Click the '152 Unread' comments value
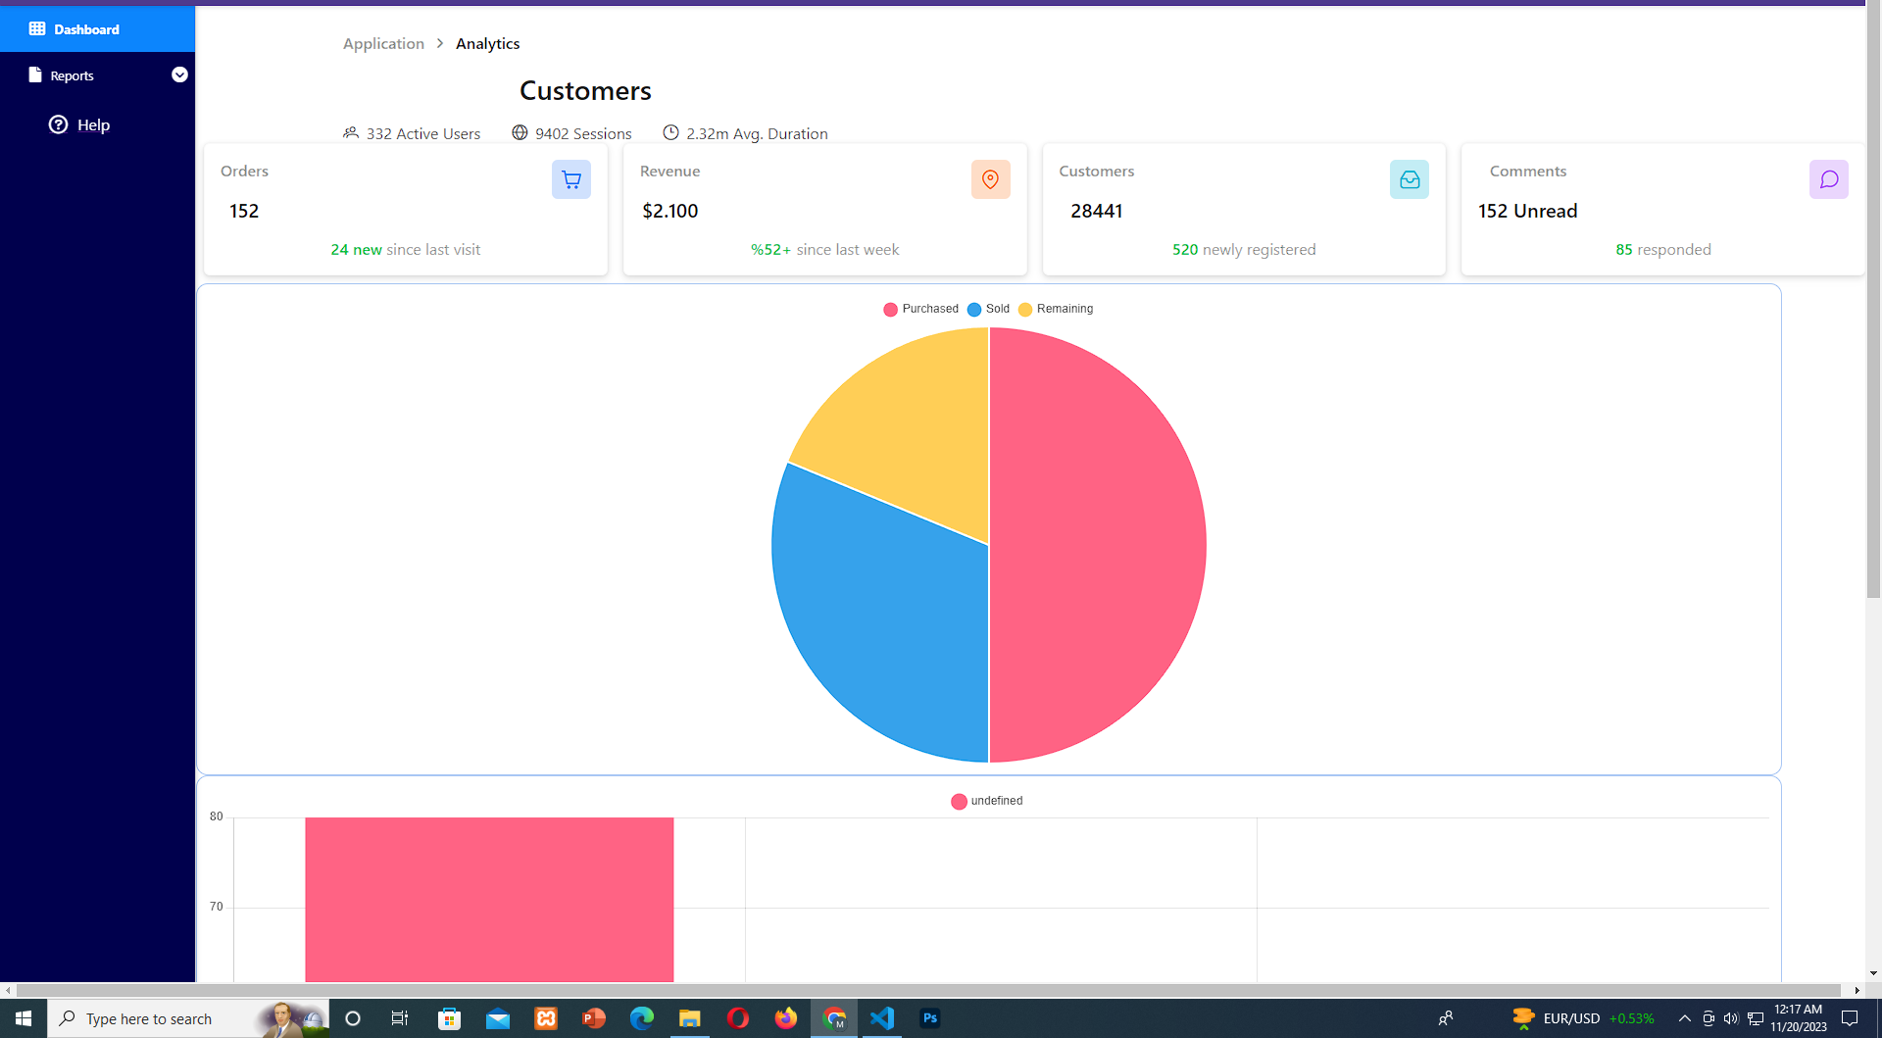The width and height of the screenshot is (1882, 1038). [x=1528, y=211]
